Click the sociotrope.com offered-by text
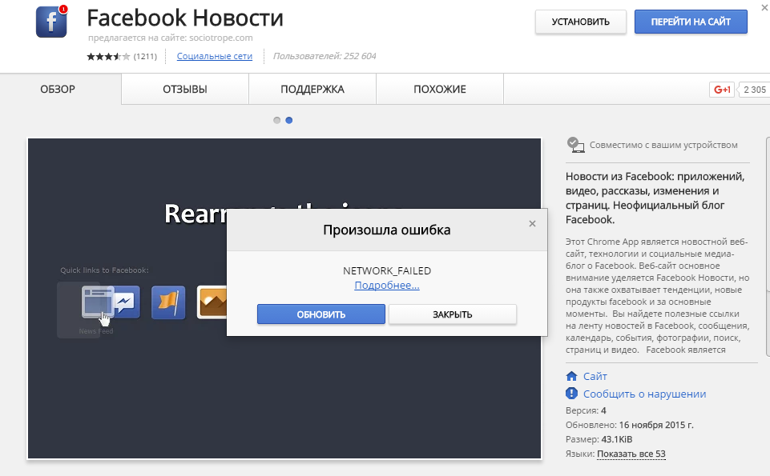This screenshot has width=770, height=476. [x=171, y=38]
